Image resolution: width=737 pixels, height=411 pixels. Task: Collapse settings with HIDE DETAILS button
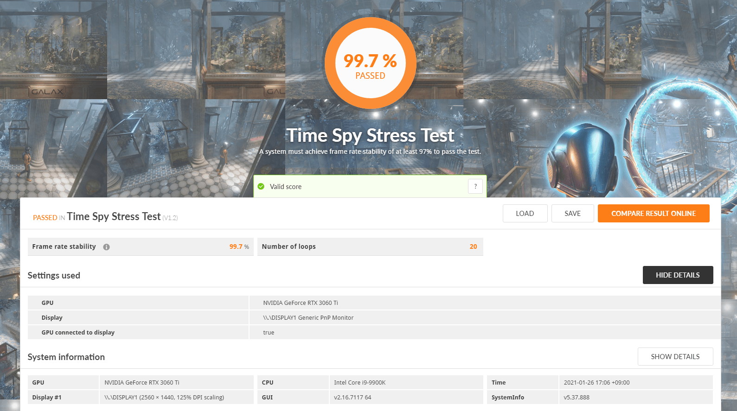pos(678,275)
